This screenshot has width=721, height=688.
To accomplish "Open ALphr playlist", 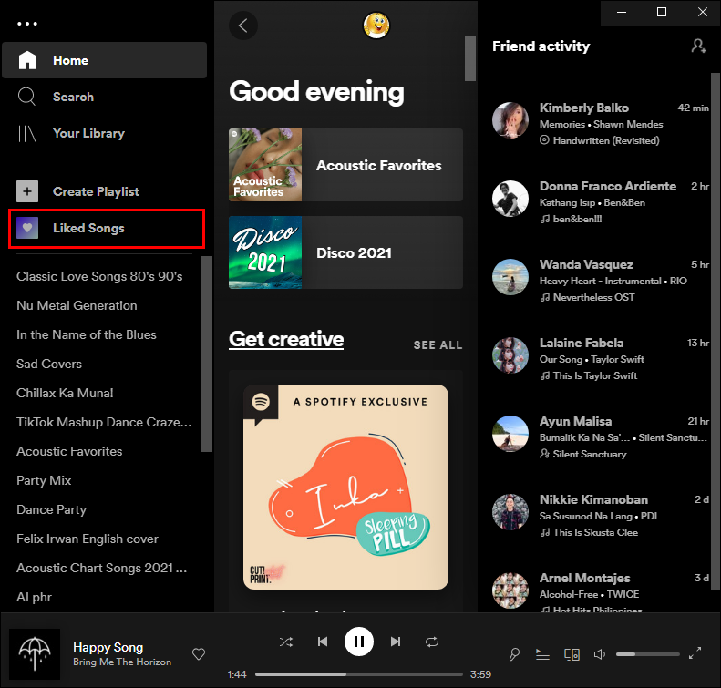I will (34, 597).
